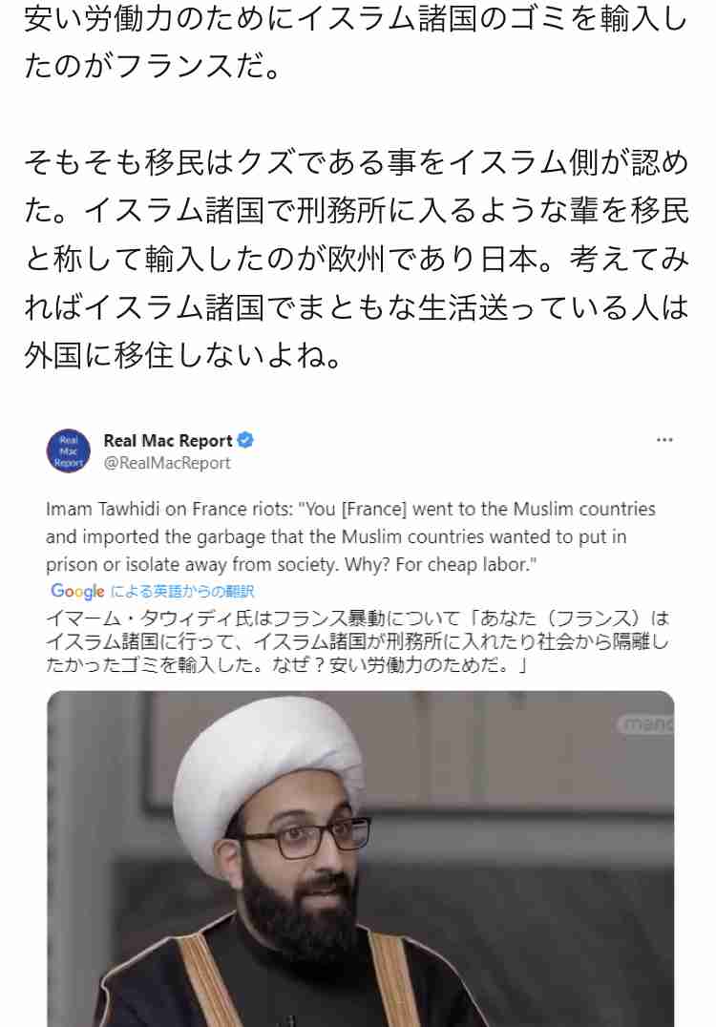Click the "による英語からの翻訳" translation label

pos(181,592)
